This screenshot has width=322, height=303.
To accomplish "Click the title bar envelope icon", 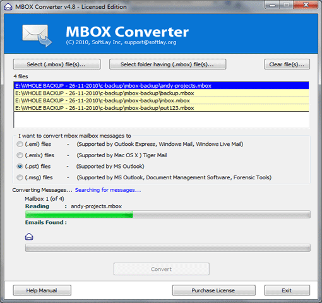I will [x=8, y=7].
